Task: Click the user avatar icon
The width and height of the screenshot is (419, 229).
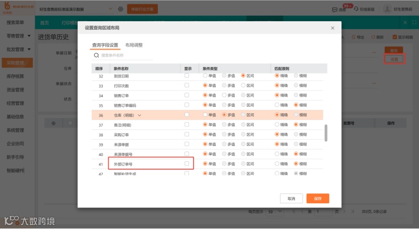Action: tap(387, 9)
